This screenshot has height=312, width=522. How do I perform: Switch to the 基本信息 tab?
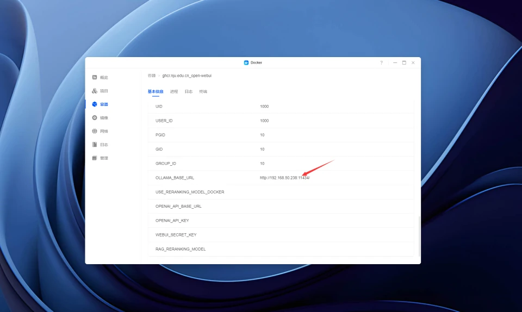click(x=156, y=91)
